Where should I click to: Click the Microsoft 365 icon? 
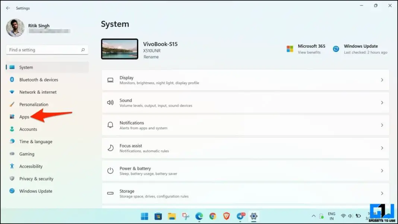pos(290,48)
